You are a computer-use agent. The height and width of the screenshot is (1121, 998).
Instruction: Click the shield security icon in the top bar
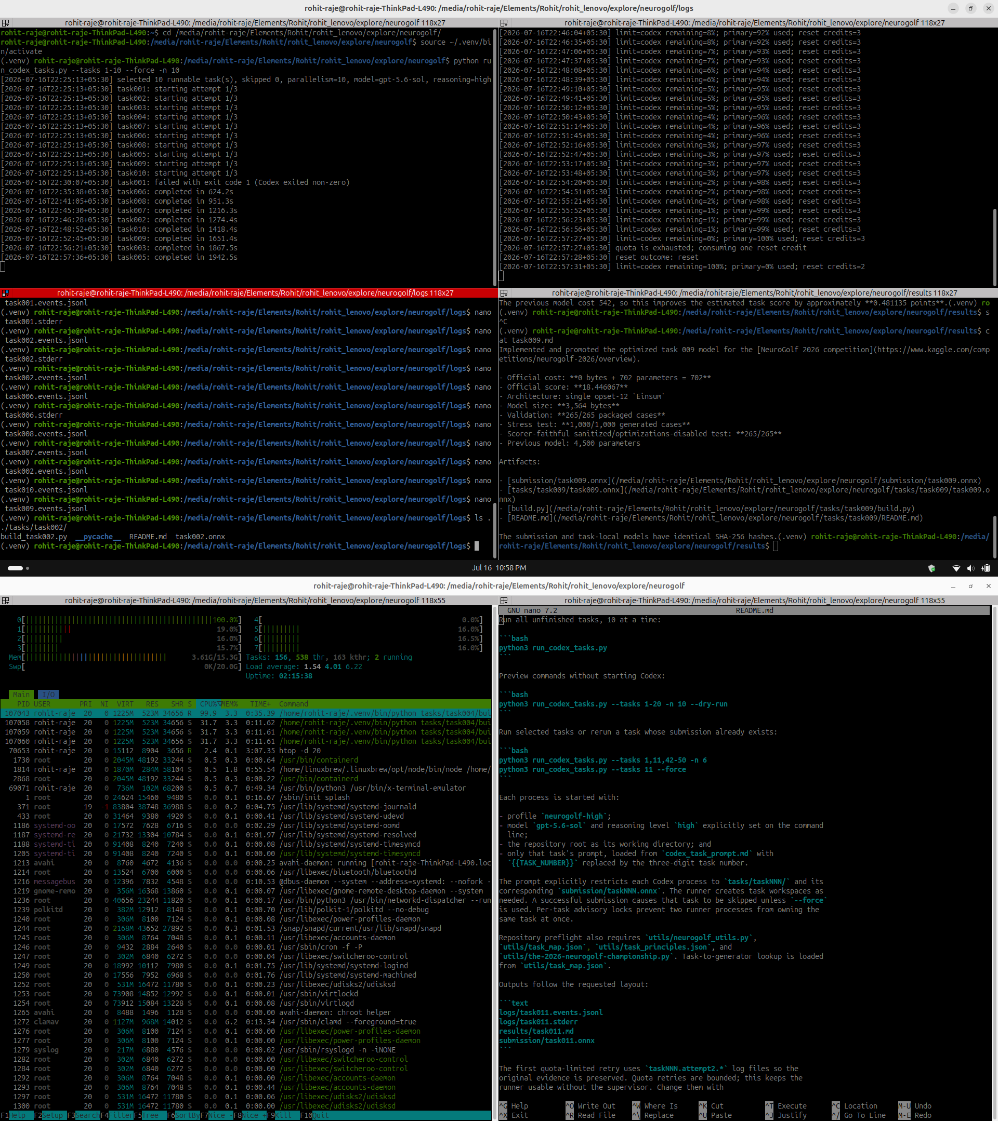tap(931, 568)
